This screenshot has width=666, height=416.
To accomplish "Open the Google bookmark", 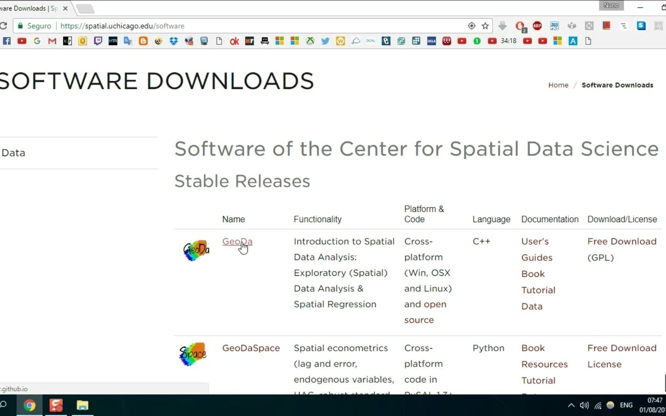I will [37, 41].
